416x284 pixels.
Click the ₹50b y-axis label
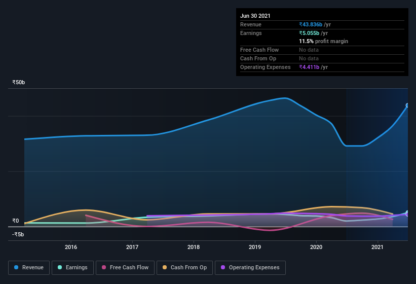(x=19, y=82)
